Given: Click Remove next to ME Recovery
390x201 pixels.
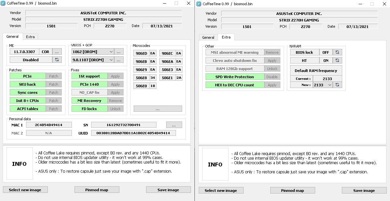Looking at the screenshot, I should pyautogui.click(x=115, y=101).
